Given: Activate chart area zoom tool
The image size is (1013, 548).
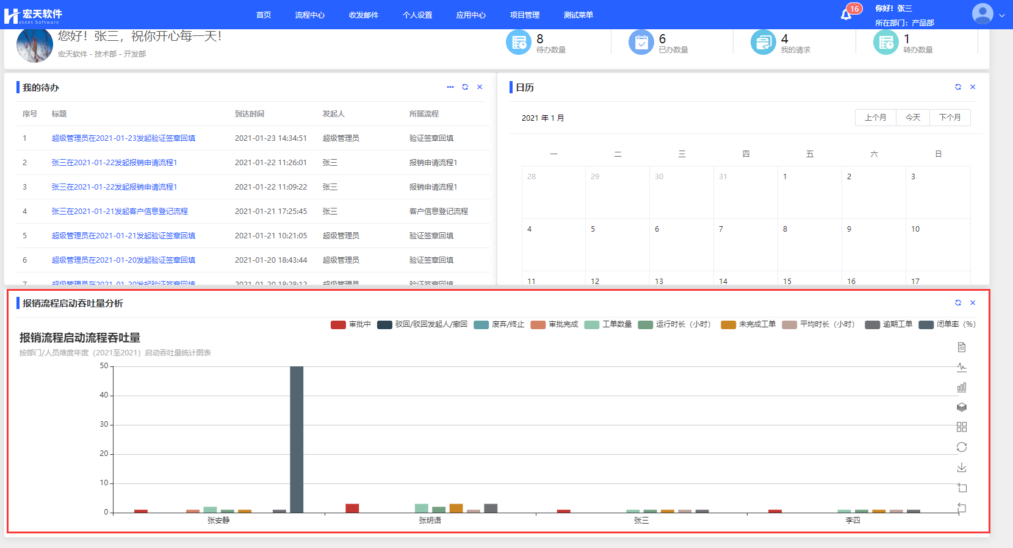Looking at the screenshot, I should coord(962,488).
